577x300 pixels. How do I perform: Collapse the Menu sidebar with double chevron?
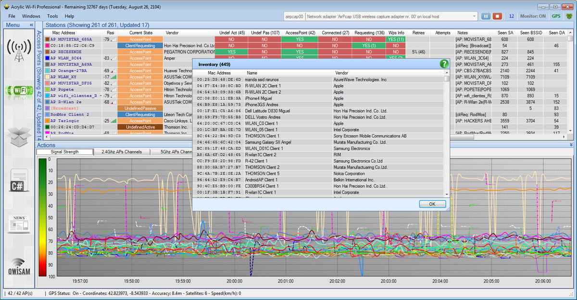coord(31,25)
